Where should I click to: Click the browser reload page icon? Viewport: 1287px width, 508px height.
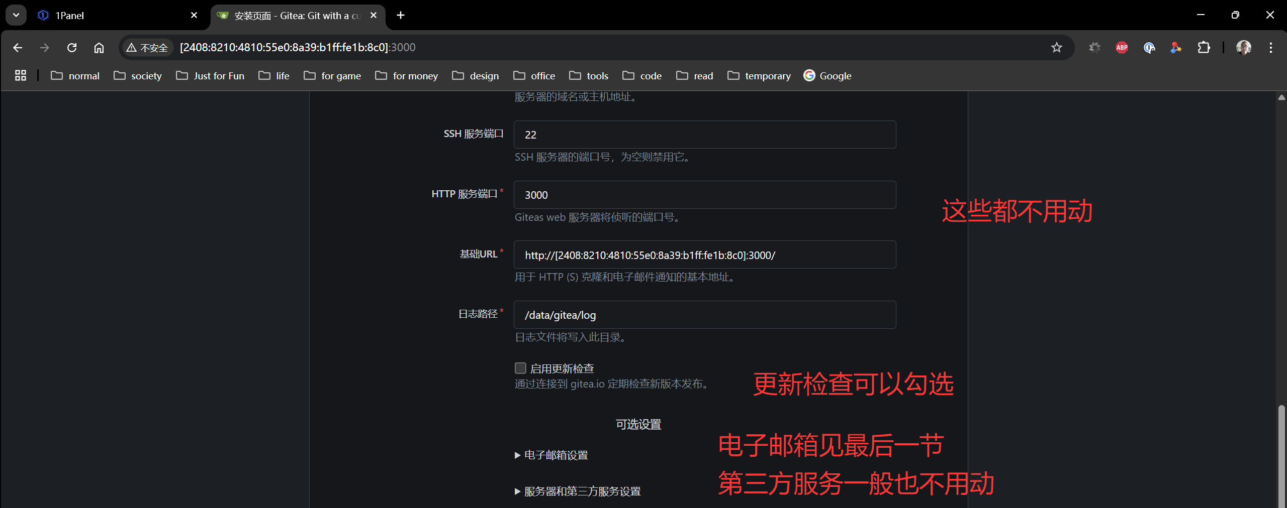72,48
